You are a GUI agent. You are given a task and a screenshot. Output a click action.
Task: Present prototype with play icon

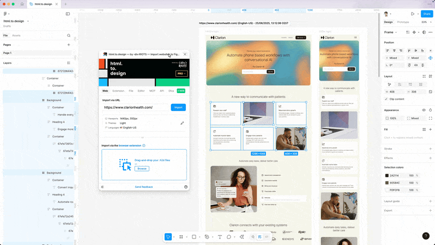tap(413, 14)
